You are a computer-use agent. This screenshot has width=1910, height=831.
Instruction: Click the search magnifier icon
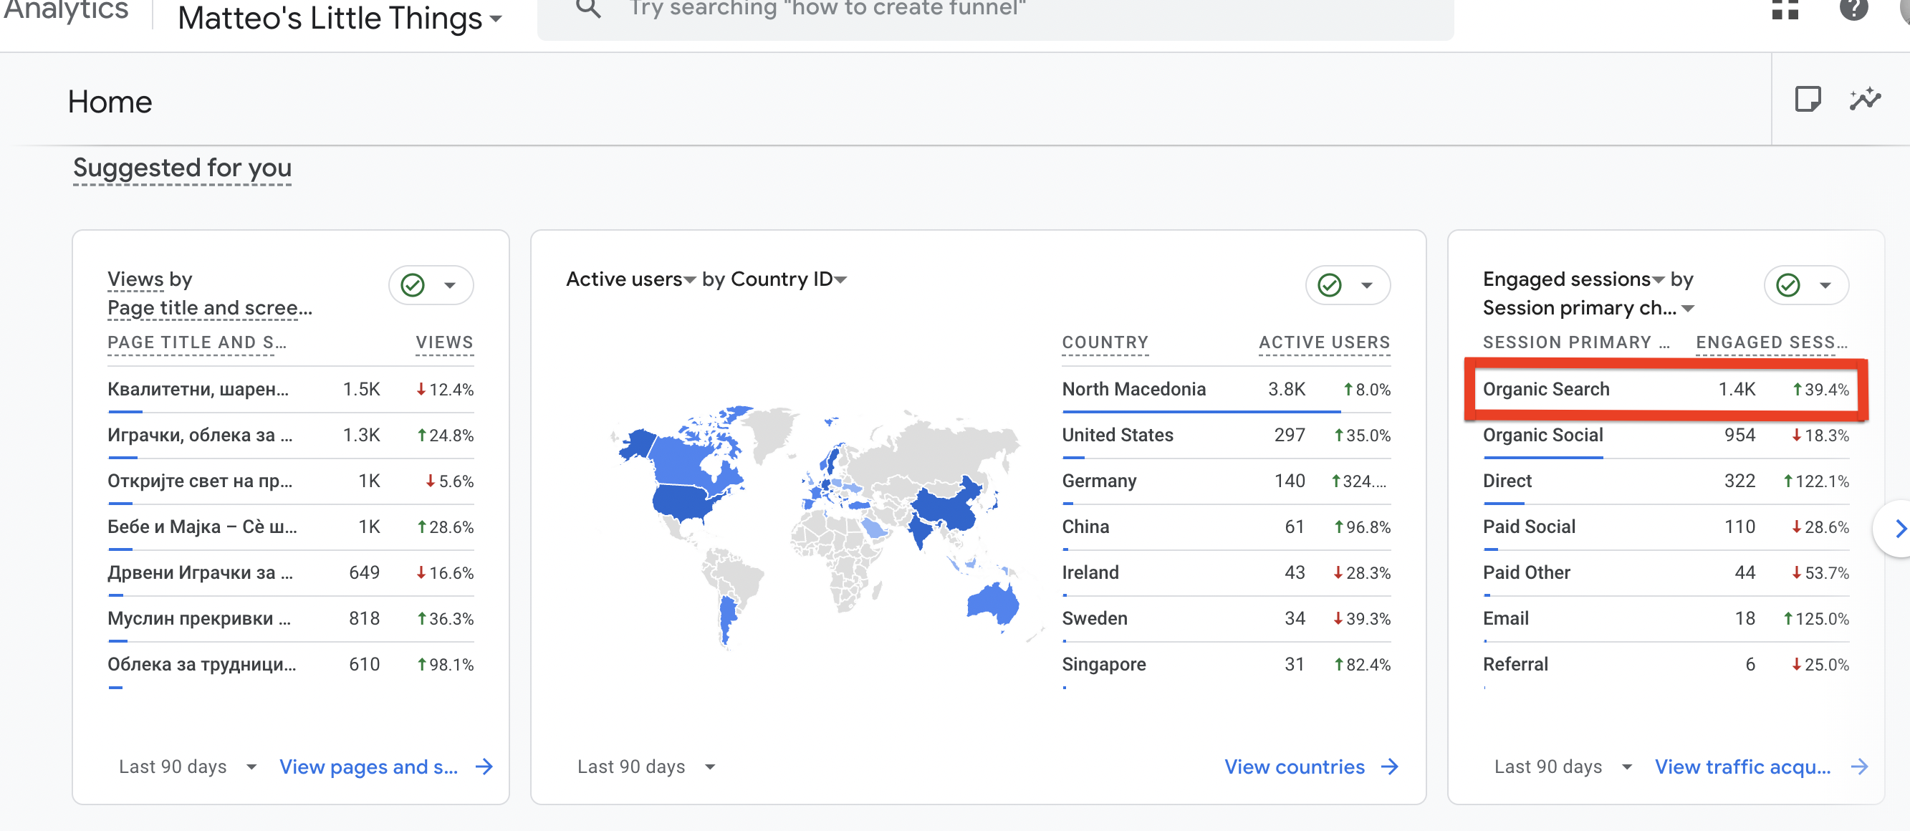pyautogui.click(x=588, y=9)
